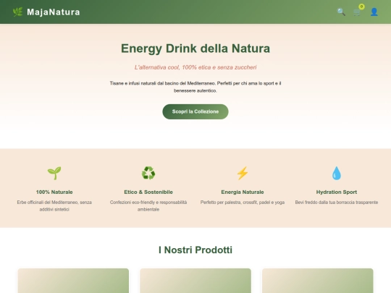
Task: Open the last product card thumbnail
Action: point(318,281)
